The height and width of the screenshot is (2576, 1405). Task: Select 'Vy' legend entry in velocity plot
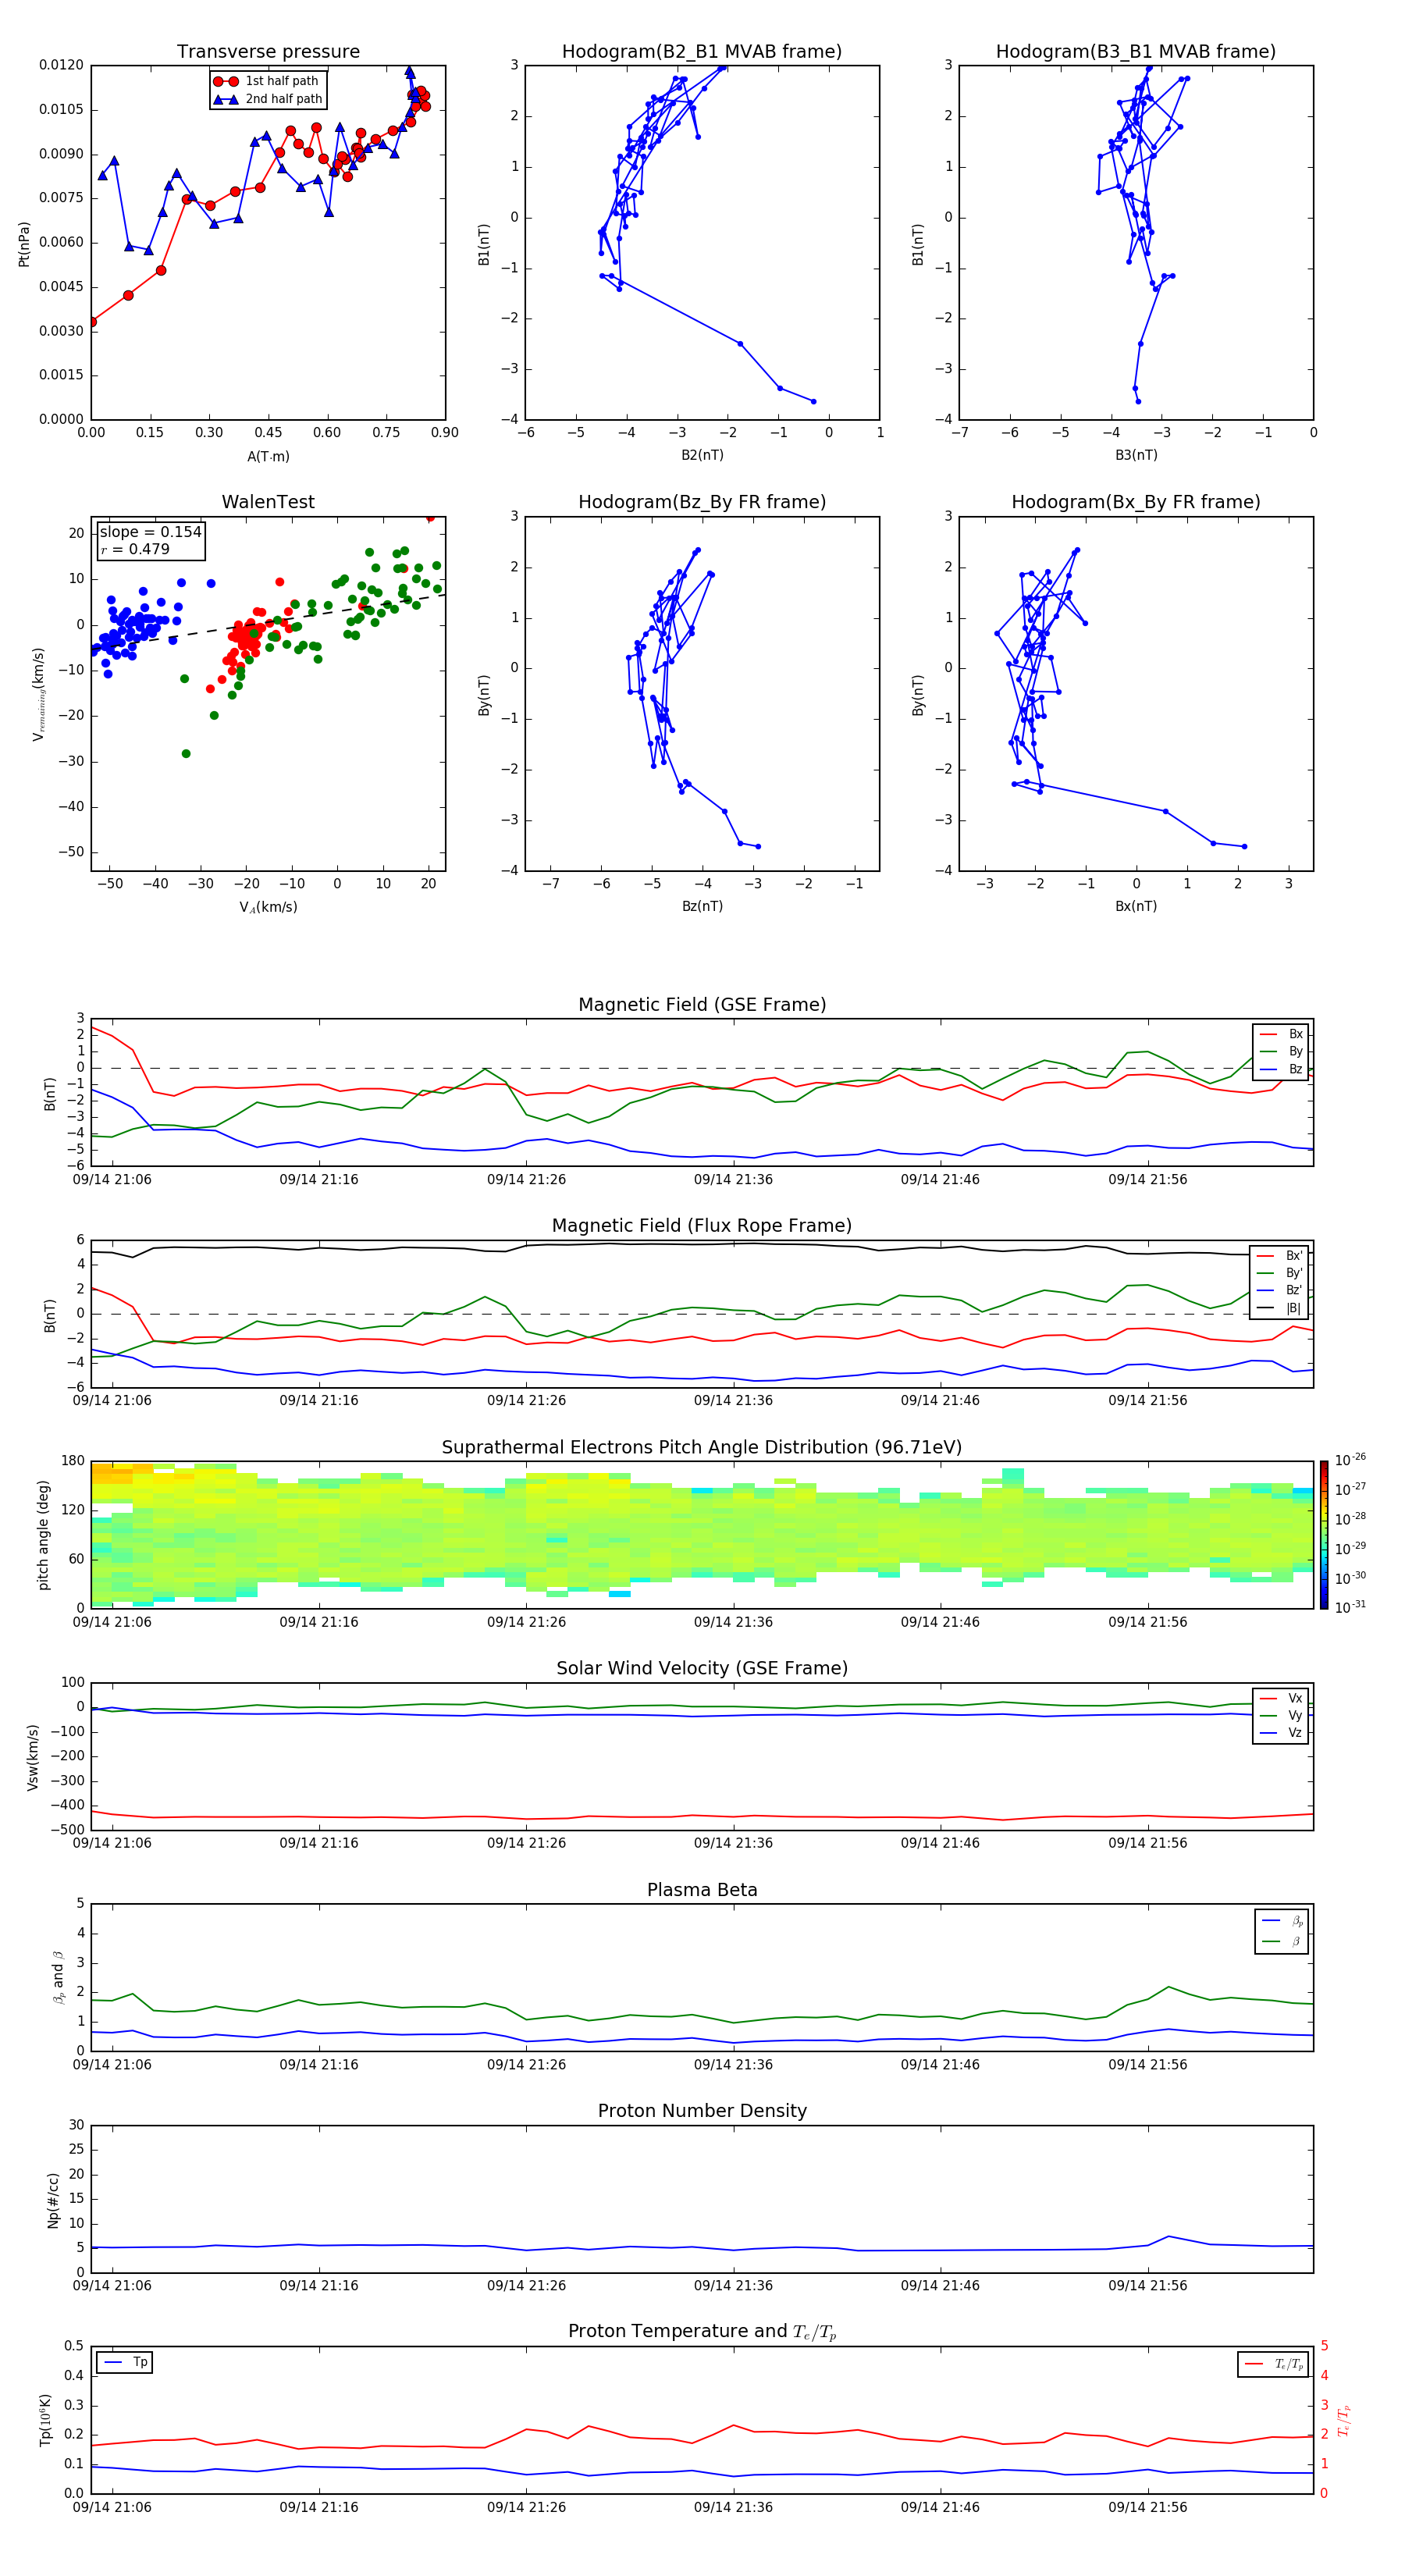1281,1716
